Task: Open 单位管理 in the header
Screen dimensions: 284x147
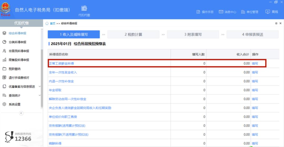Action: [x=250, y=12]
